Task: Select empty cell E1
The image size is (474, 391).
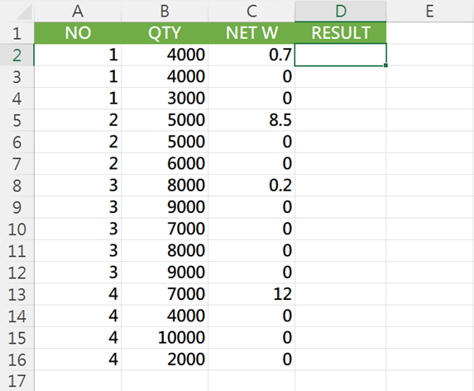Action: (x=430, y=33)
